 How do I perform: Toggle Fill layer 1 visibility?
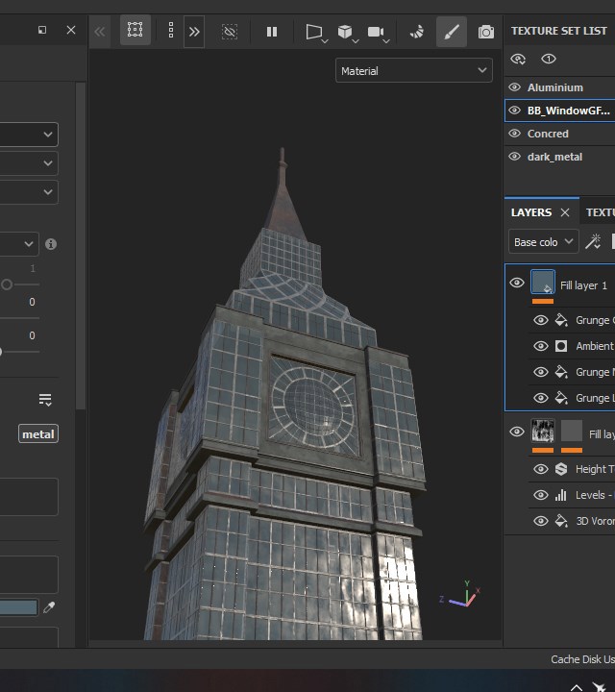pyautogui.click(x=517, y=283)
